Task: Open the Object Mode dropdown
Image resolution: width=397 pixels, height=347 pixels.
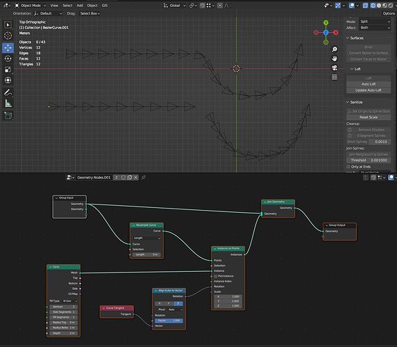Action: click(x=30, y=6)
